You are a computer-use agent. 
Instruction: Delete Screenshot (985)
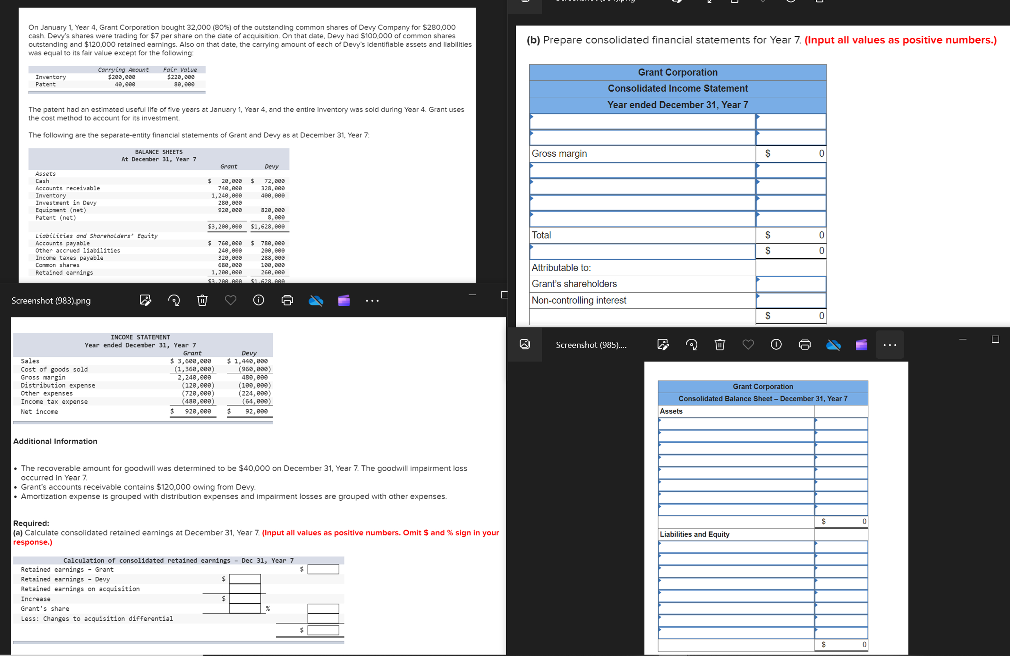[720, 344]
